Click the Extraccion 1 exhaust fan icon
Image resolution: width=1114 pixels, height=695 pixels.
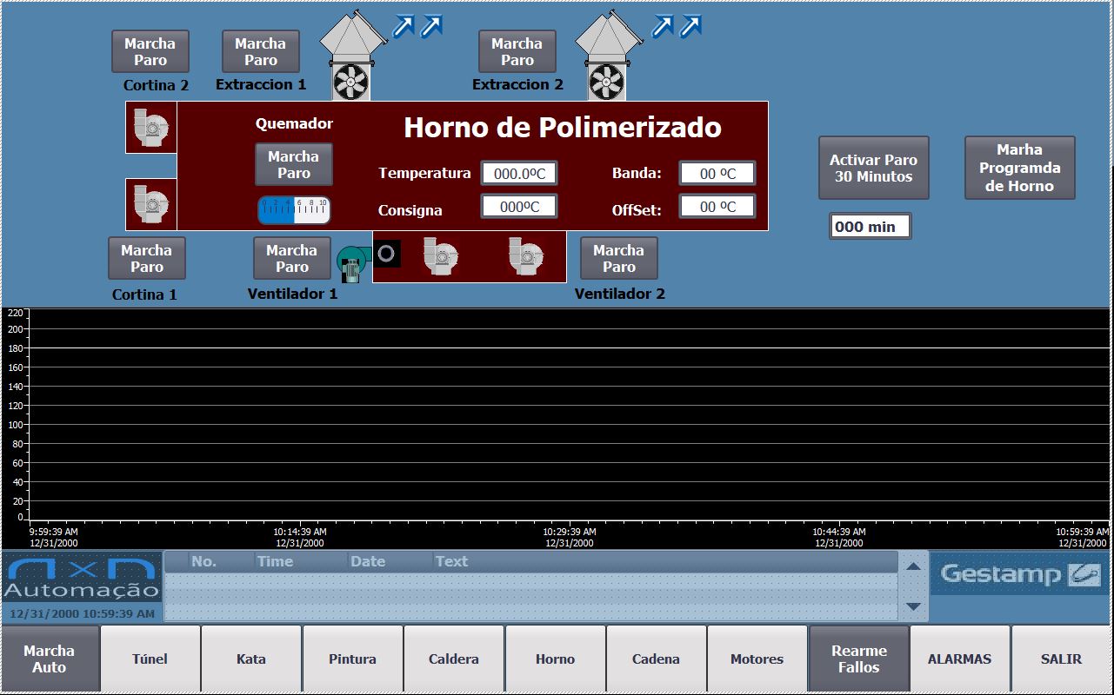click(350, 83)
